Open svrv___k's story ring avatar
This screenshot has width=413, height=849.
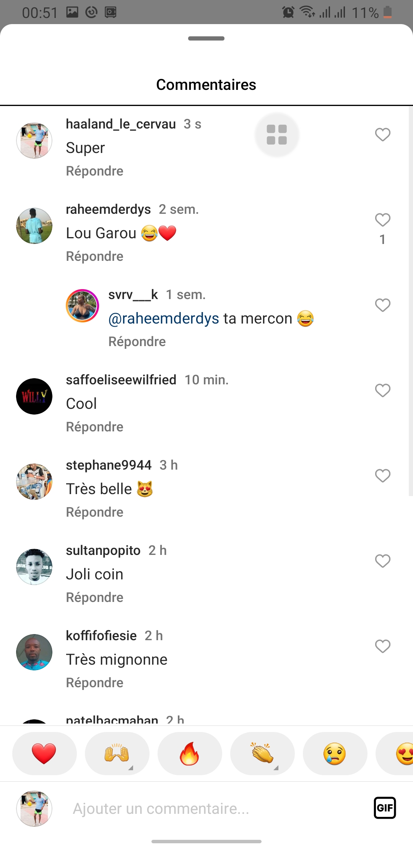[x=82, y=306]
